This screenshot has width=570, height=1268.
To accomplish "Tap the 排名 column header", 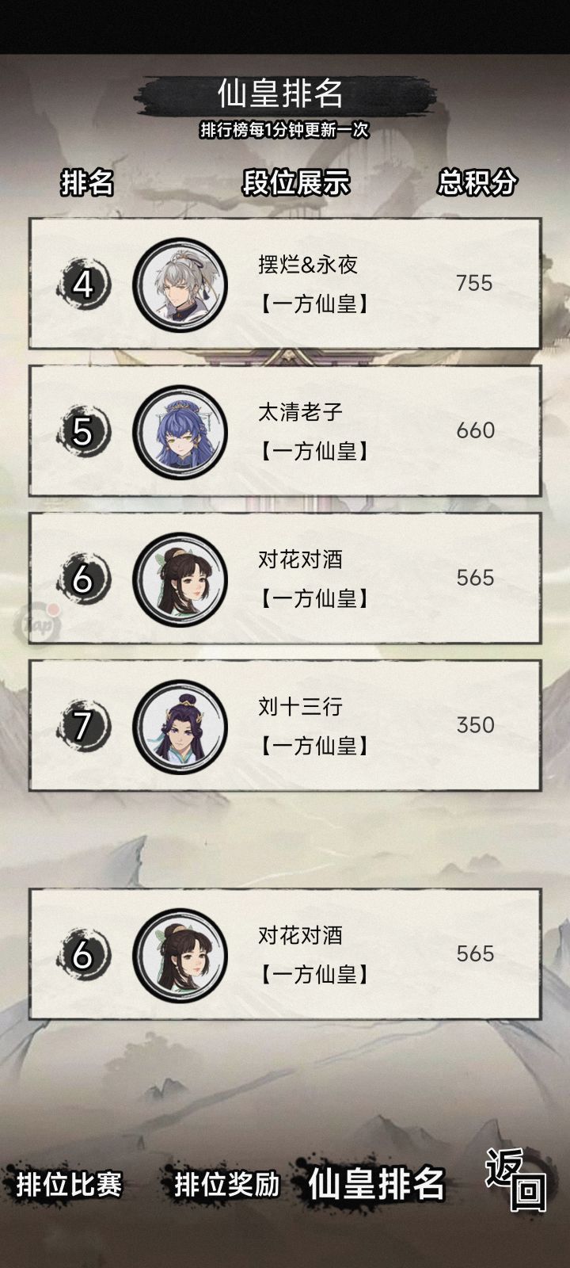I will coord(87,182).
